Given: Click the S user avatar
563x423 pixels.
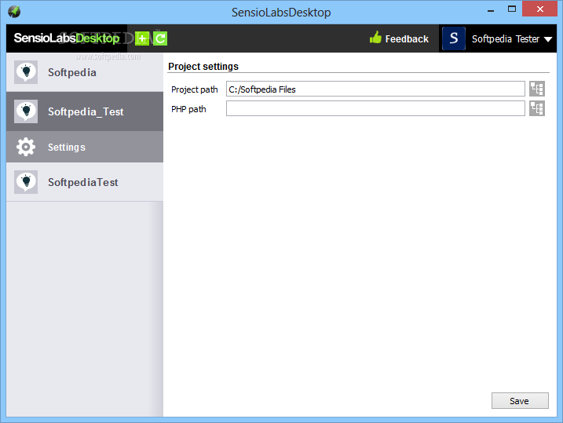Looking at the screenshot, I should (454, 38).
